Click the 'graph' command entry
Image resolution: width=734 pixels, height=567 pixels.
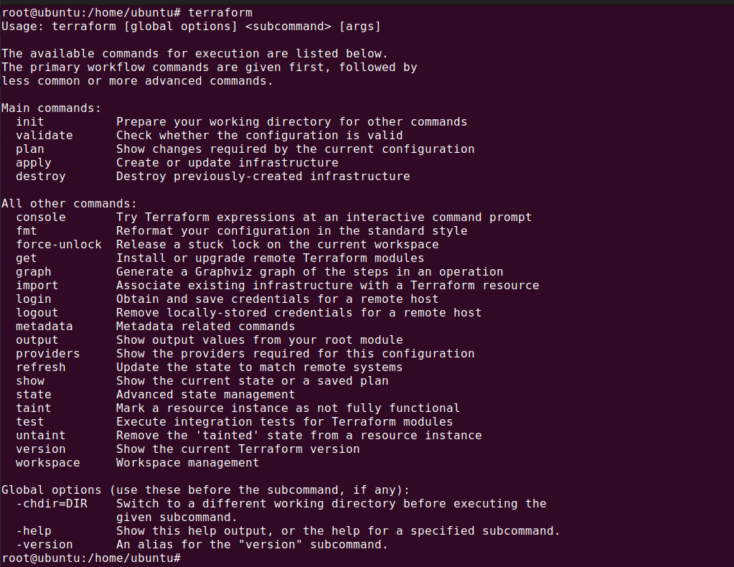34,272
